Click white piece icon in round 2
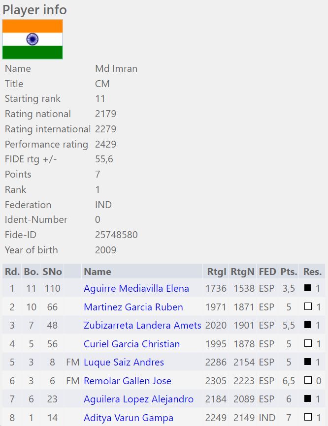Screen dimensions: 328x426 point(308,307)
